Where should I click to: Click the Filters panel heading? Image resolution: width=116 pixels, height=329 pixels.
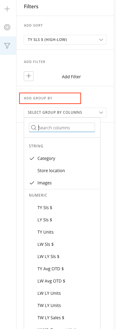pos(31,6)
